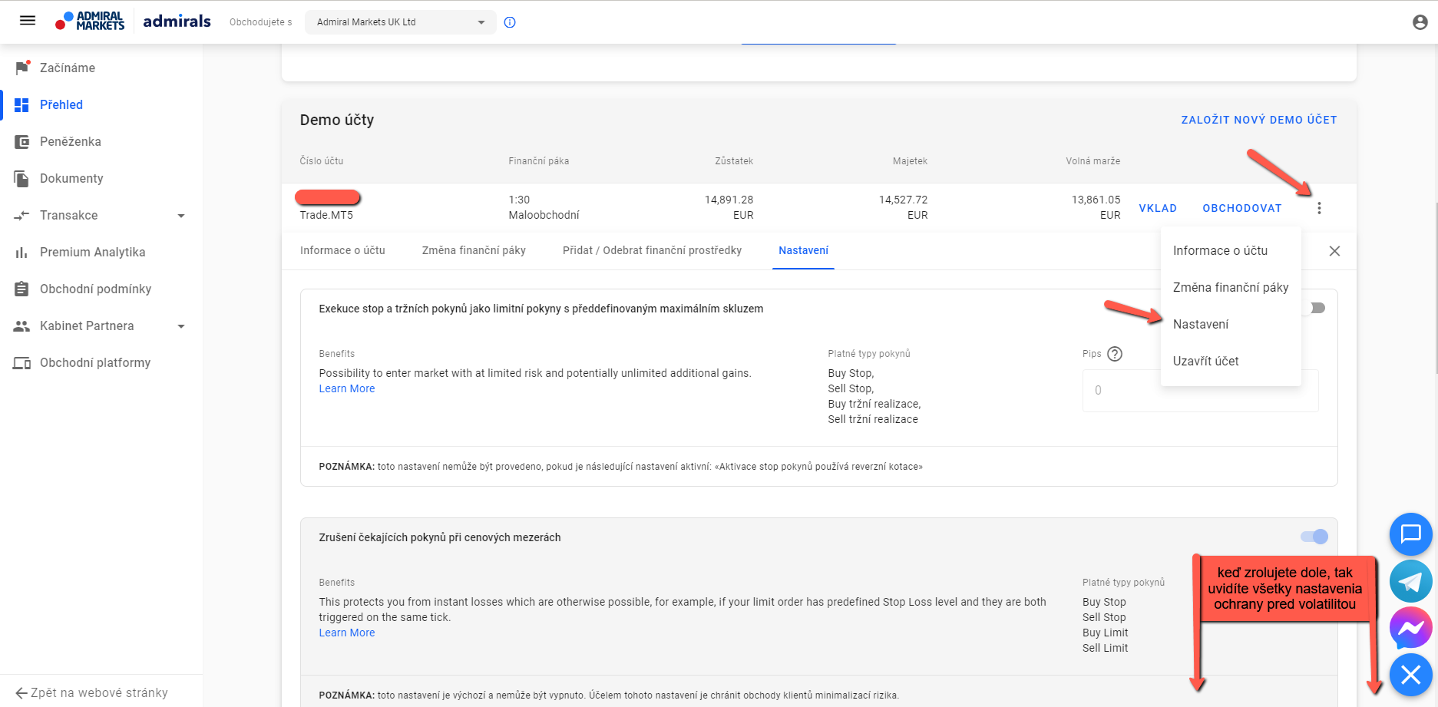Click the Dokumenty file icon
1438x707 pixels.
21,178
